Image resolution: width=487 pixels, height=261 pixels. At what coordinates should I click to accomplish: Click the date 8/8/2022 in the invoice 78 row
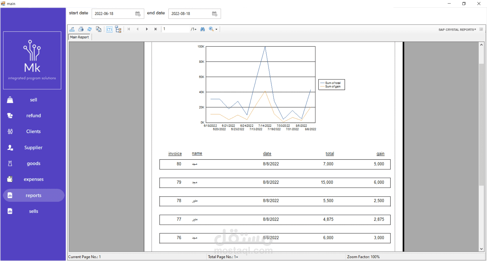pos(271,201)
